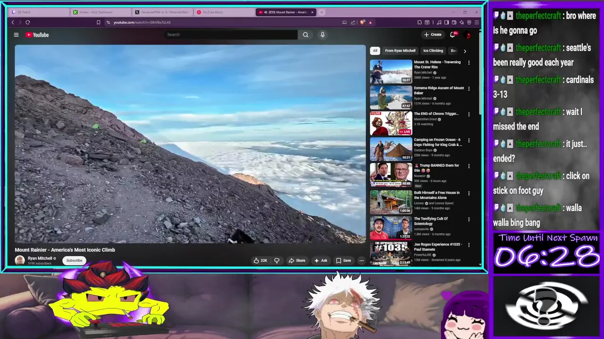This screenshot has width=604, height=339.
Task: Open YouTube notifications bell
Action: click(453, 34)
